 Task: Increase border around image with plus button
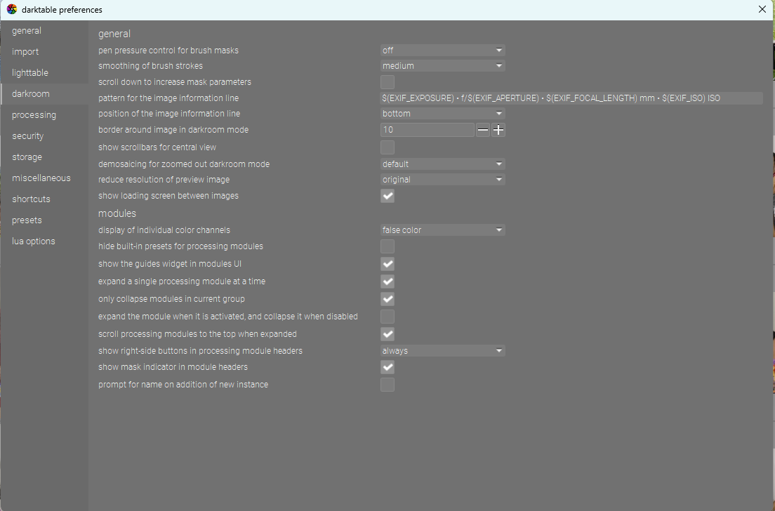tap(498, 130)
